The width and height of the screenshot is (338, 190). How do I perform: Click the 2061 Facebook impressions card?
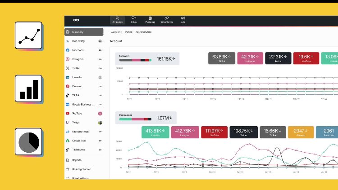pyautogui.click(x=327, y=132)
